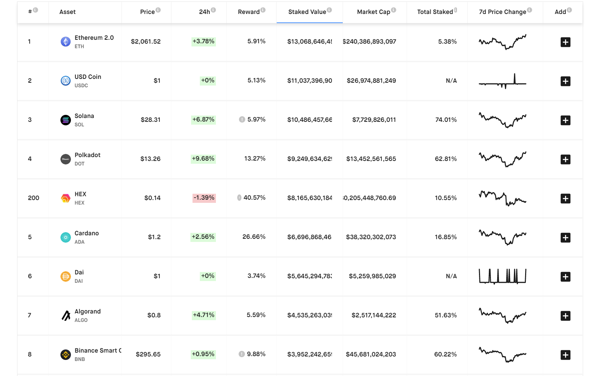Add Polkadot with its plus button
This screenshot has width=595, height=376.
[x=565, y=160]
